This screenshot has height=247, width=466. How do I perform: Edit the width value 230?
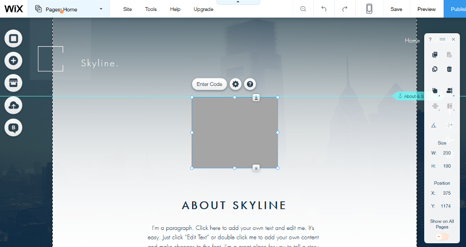[447, 153]
